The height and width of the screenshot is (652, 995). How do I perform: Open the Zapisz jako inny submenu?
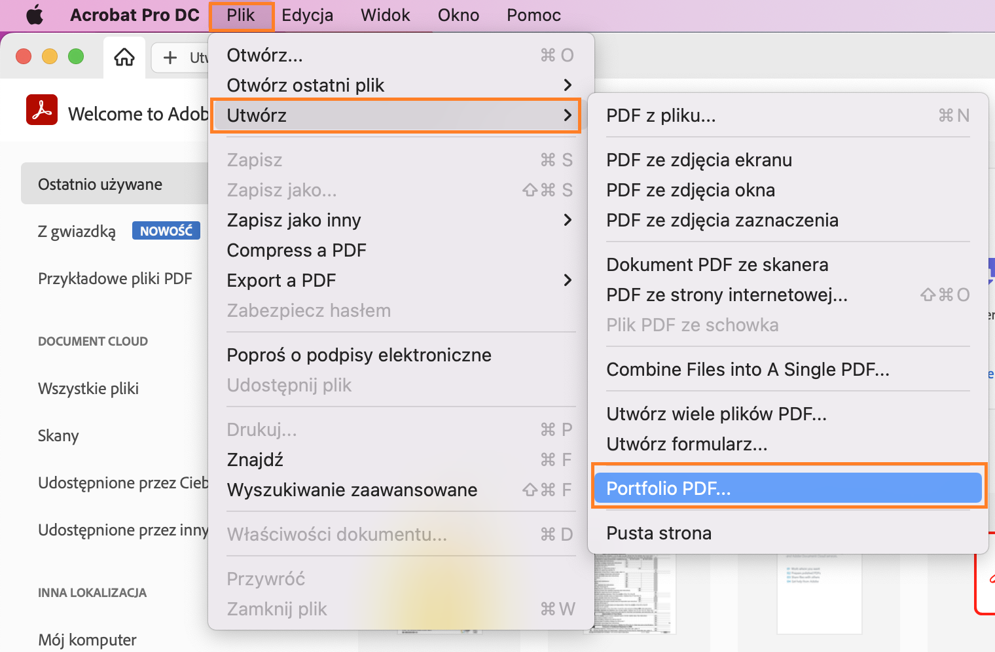[x=568, y=220]
